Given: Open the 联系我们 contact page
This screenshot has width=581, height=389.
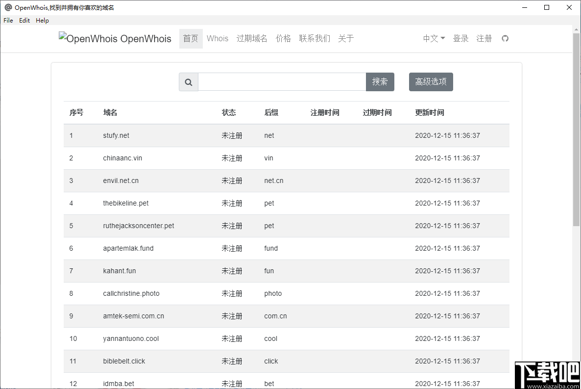Looking at the screenshot, I should tap(314, 38).
